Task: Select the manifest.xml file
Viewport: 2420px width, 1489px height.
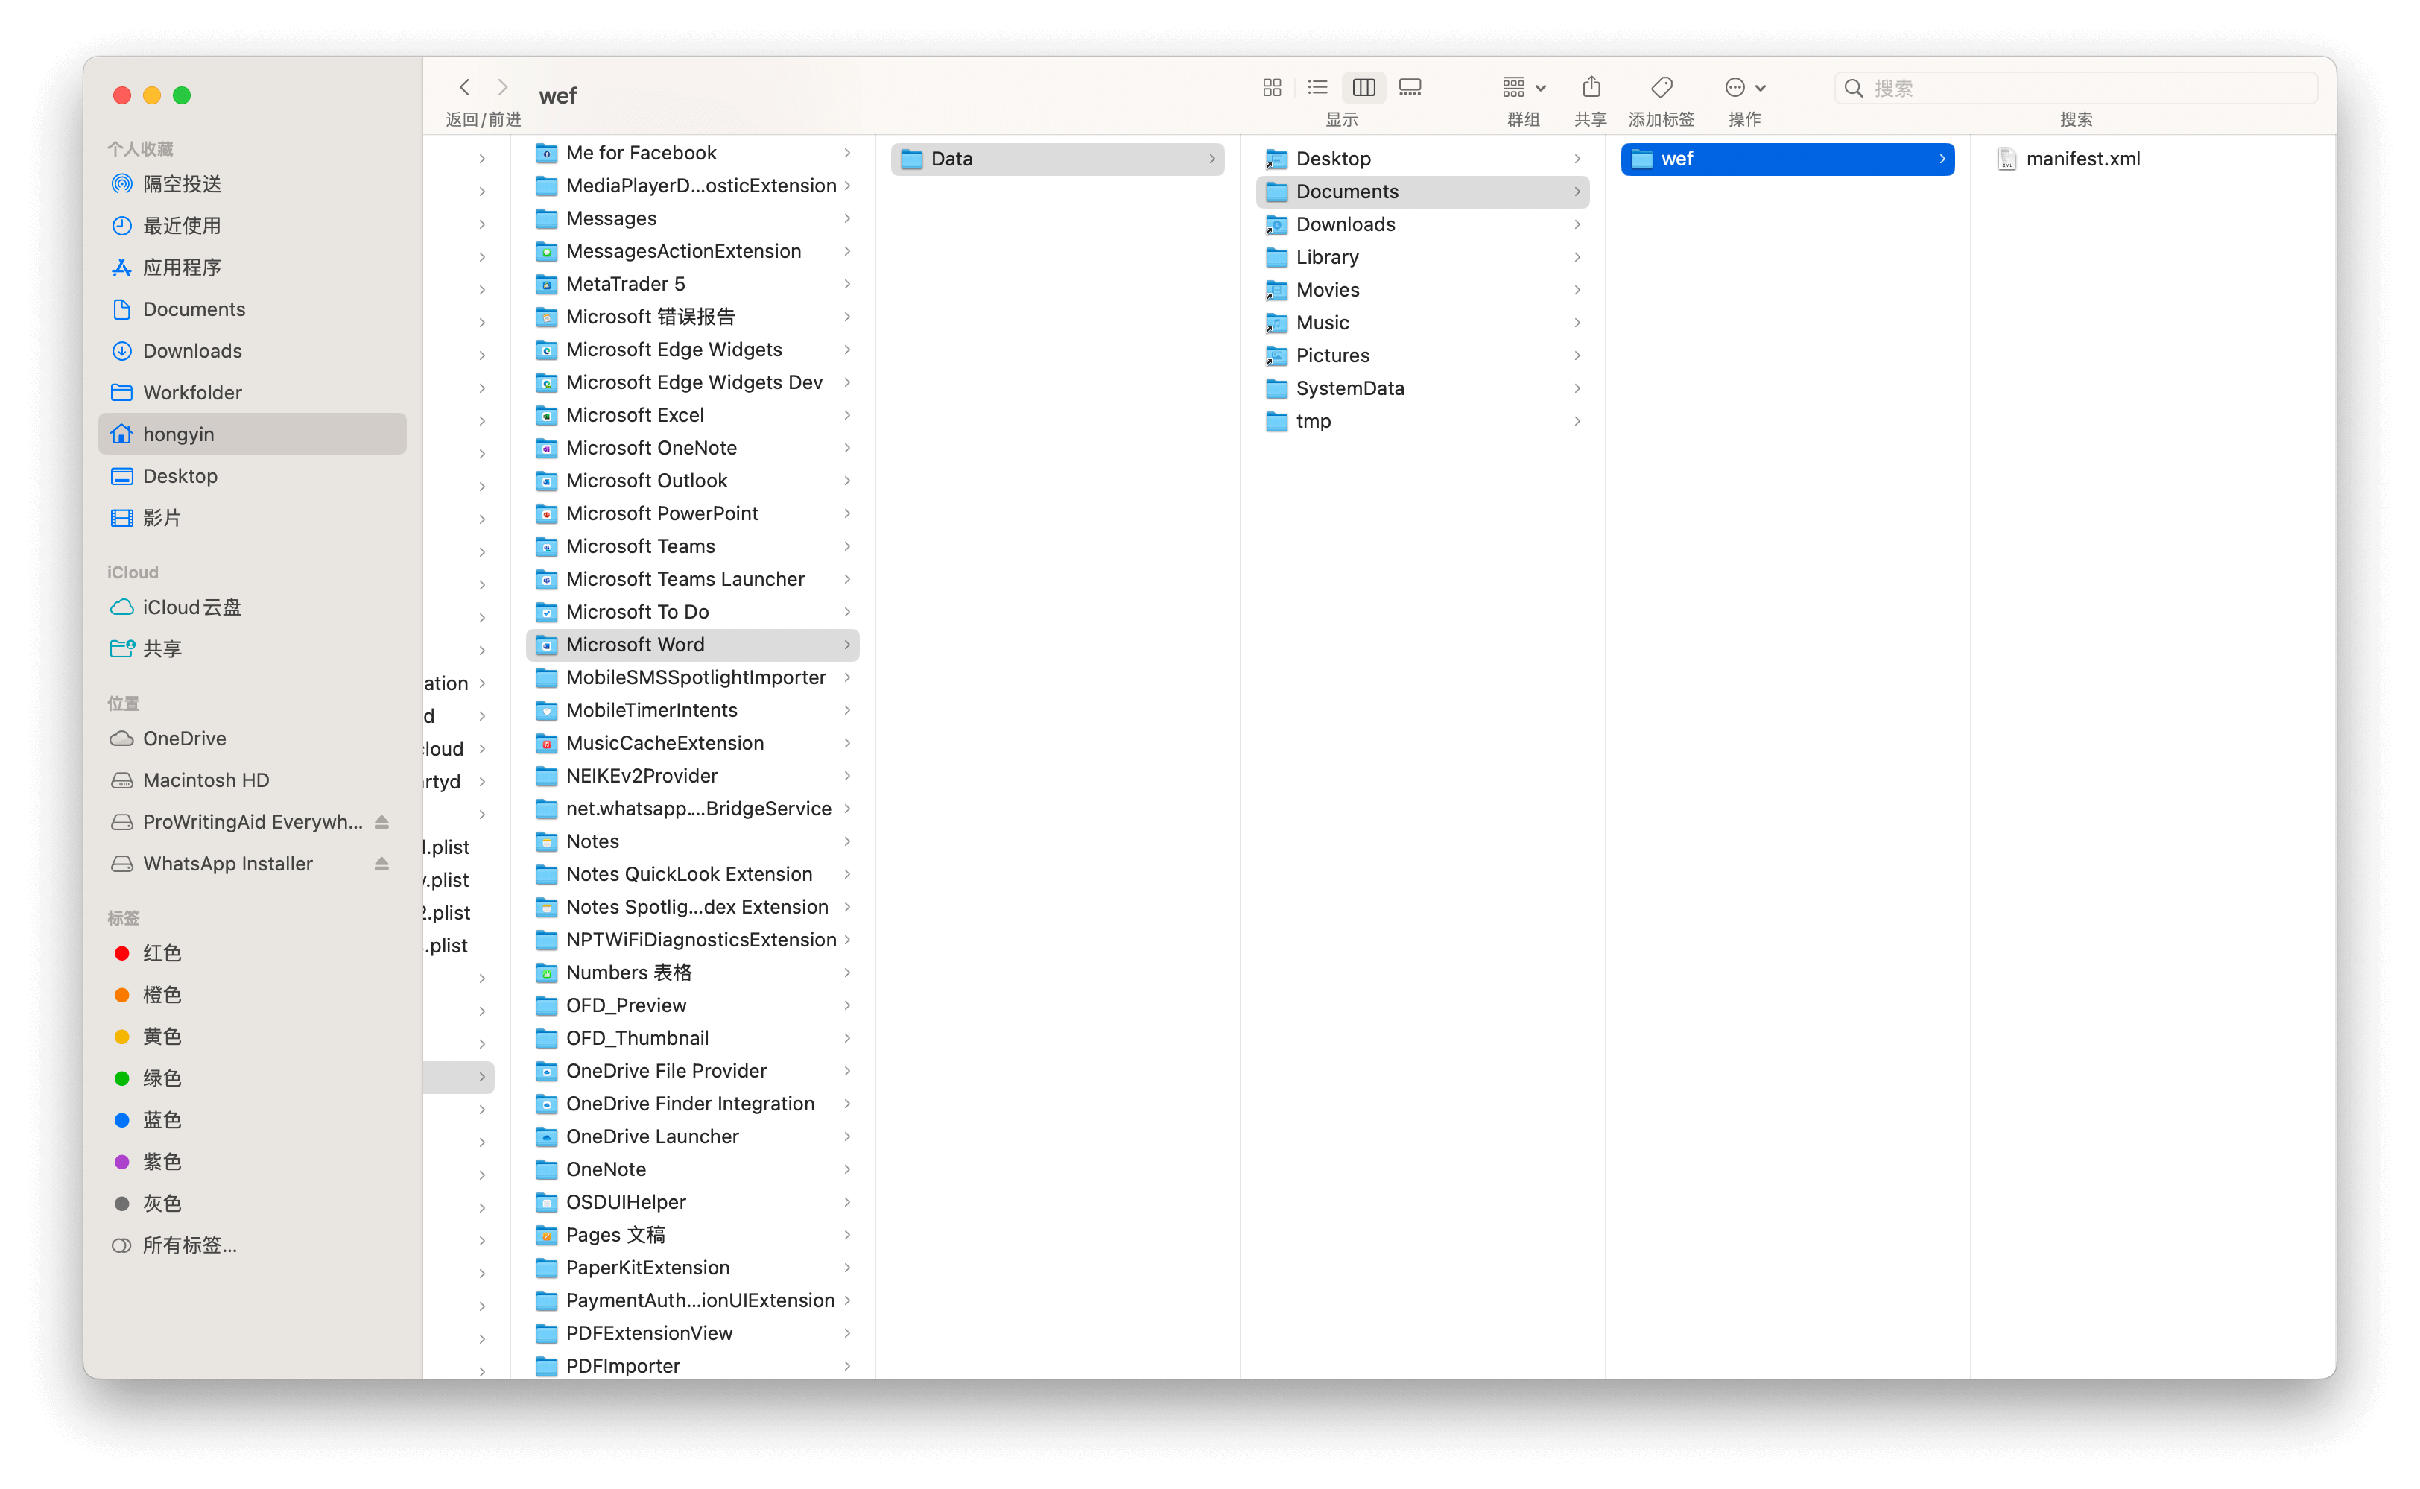Action: pos(2153,159)
